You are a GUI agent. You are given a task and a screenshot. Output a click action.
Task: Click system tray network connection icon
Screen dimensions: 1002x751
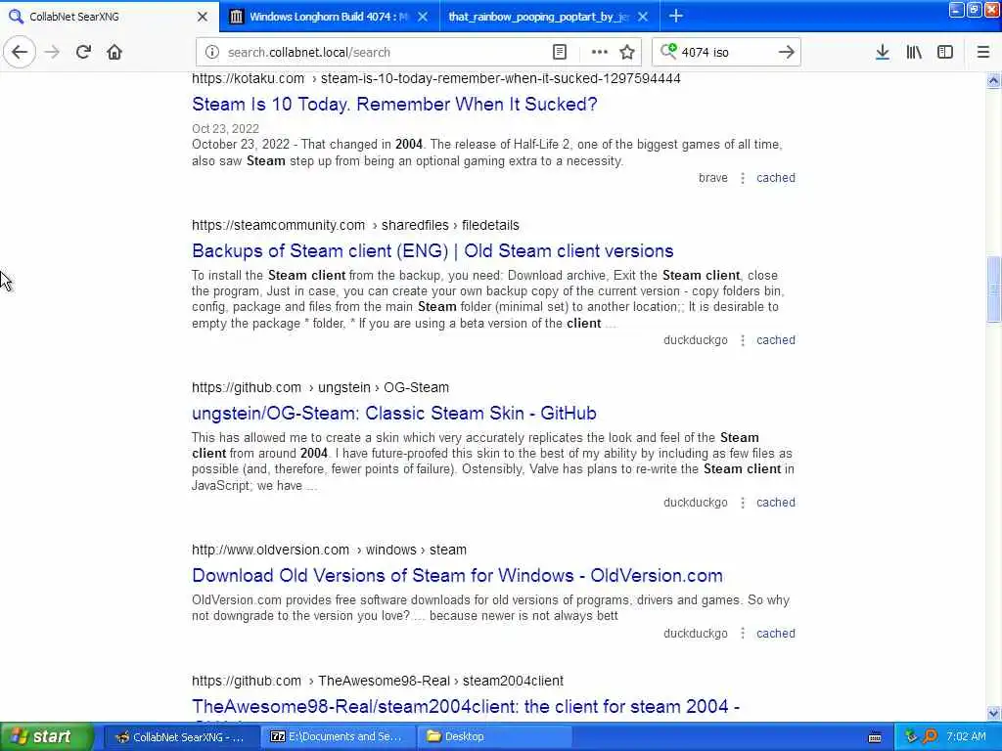pyautogui.click(x=911, y=737)
